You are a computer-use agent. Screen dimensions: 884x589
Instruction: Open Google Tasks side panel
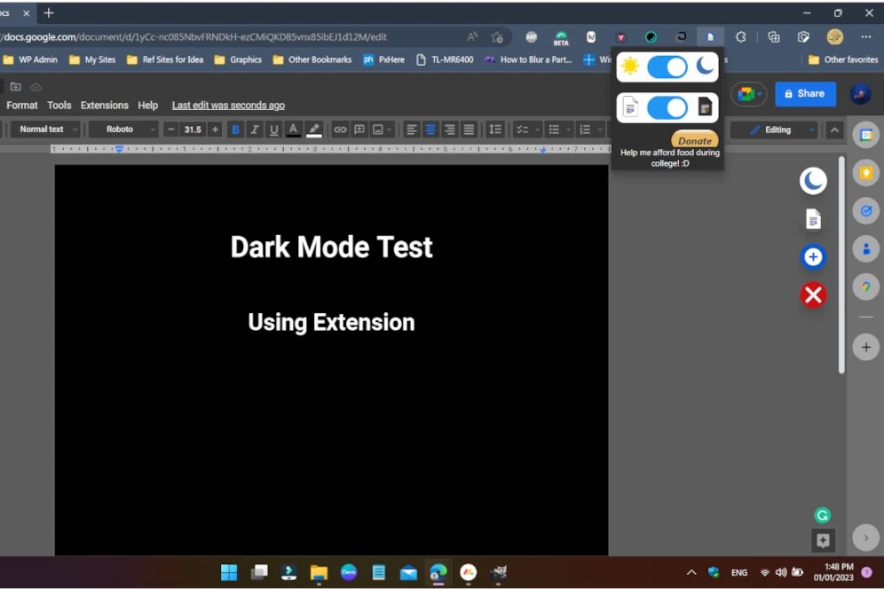[866, 211]
